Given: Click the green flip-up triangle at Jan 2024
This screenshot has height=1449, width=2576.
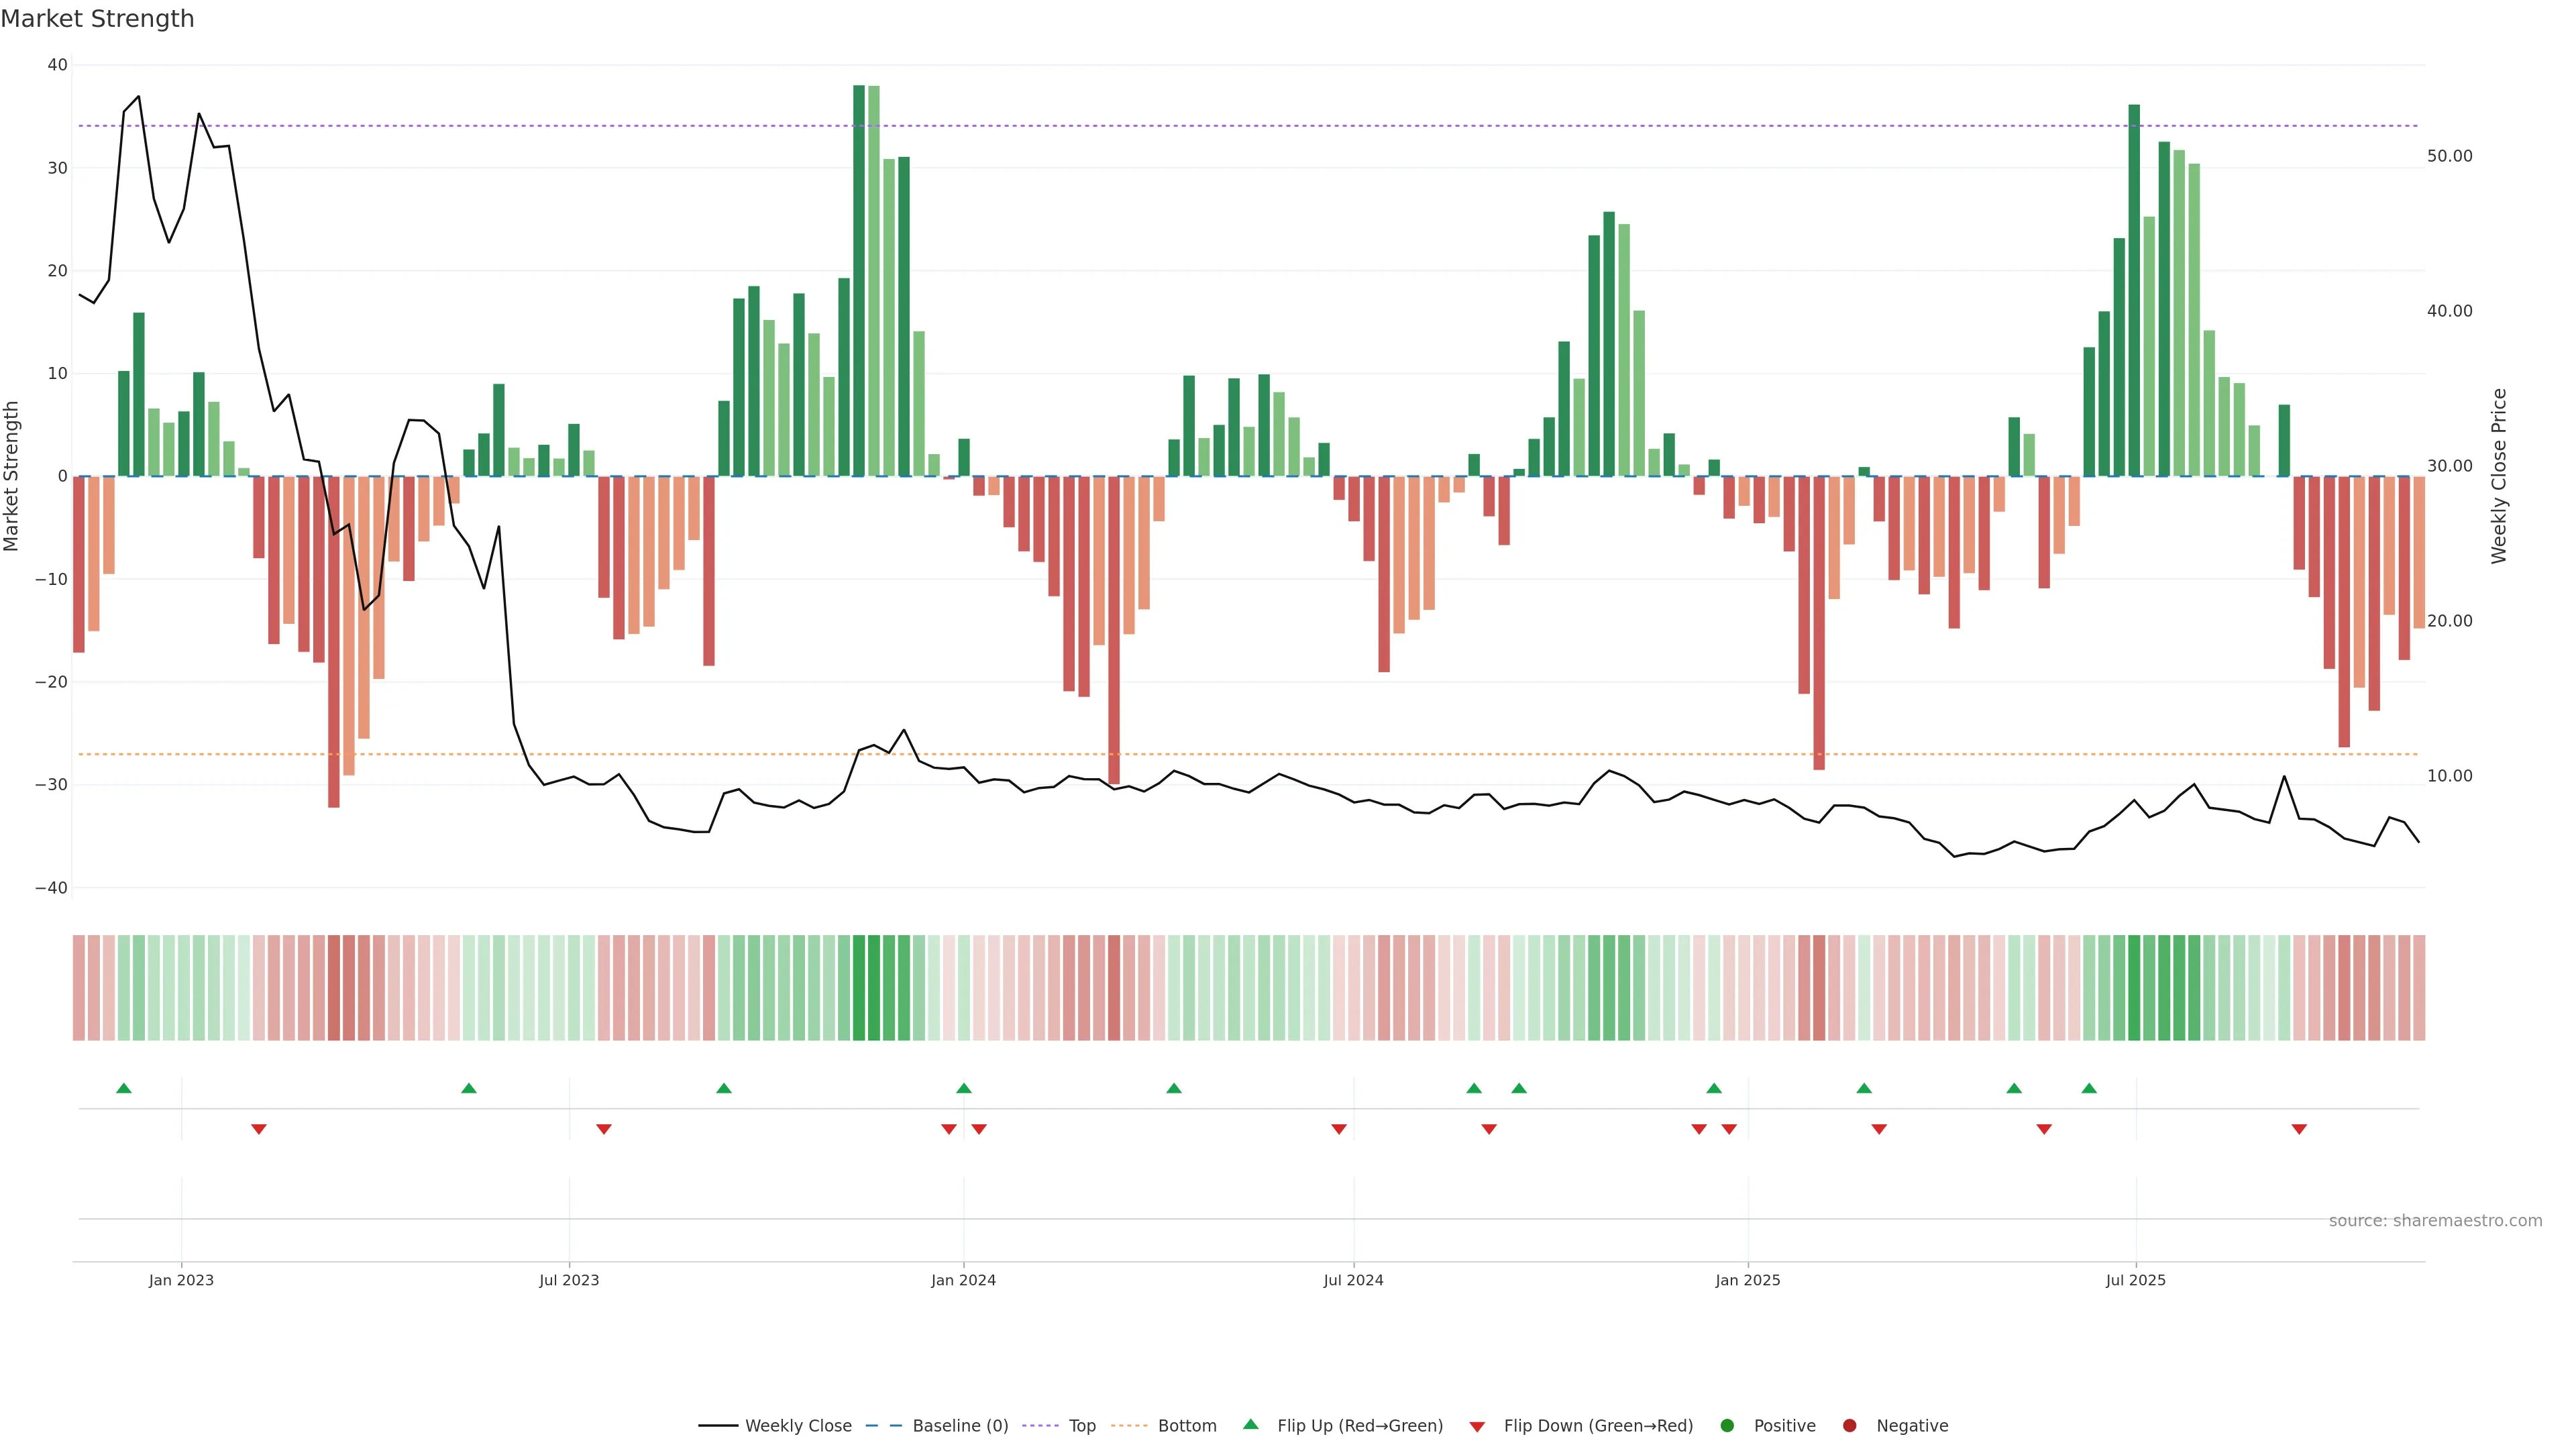Looking at the screenshot, I should [x=964, y=1088].
